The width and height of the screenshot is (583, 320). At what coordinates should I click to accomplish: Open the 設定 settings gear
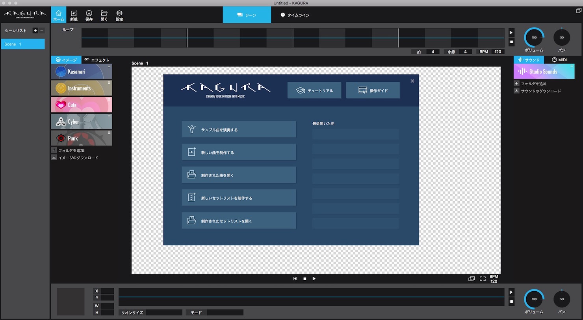point(119,15)
